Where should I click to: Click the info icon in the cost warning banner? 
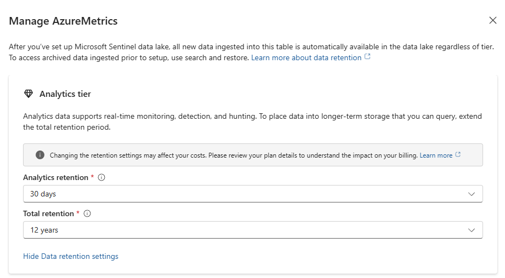pyautogui.click(x=40, y=155)
